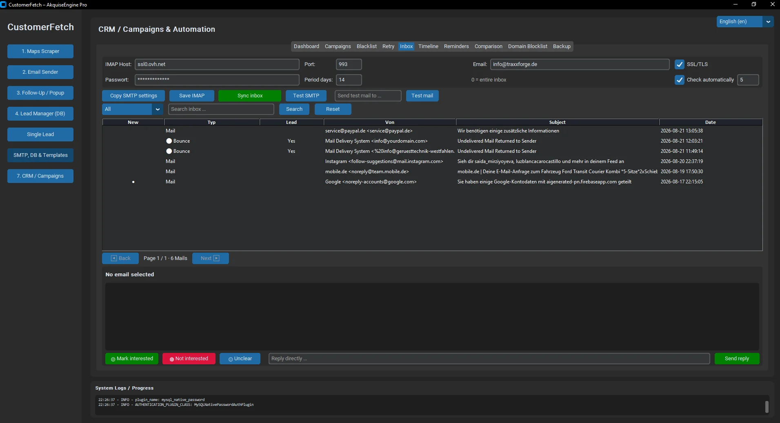Open 4. Lead Manager (DB)
Viewport: 780px width, 423px height.
tap(40, 114)
